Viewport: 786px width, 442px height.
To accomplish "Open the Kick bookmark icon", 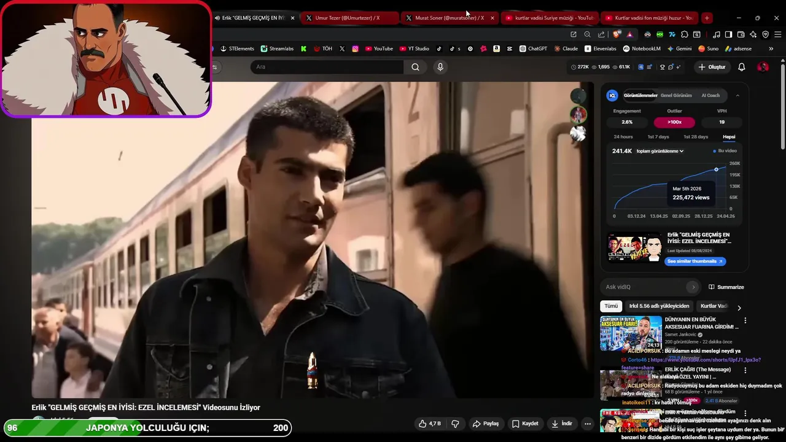I will 303,48.
